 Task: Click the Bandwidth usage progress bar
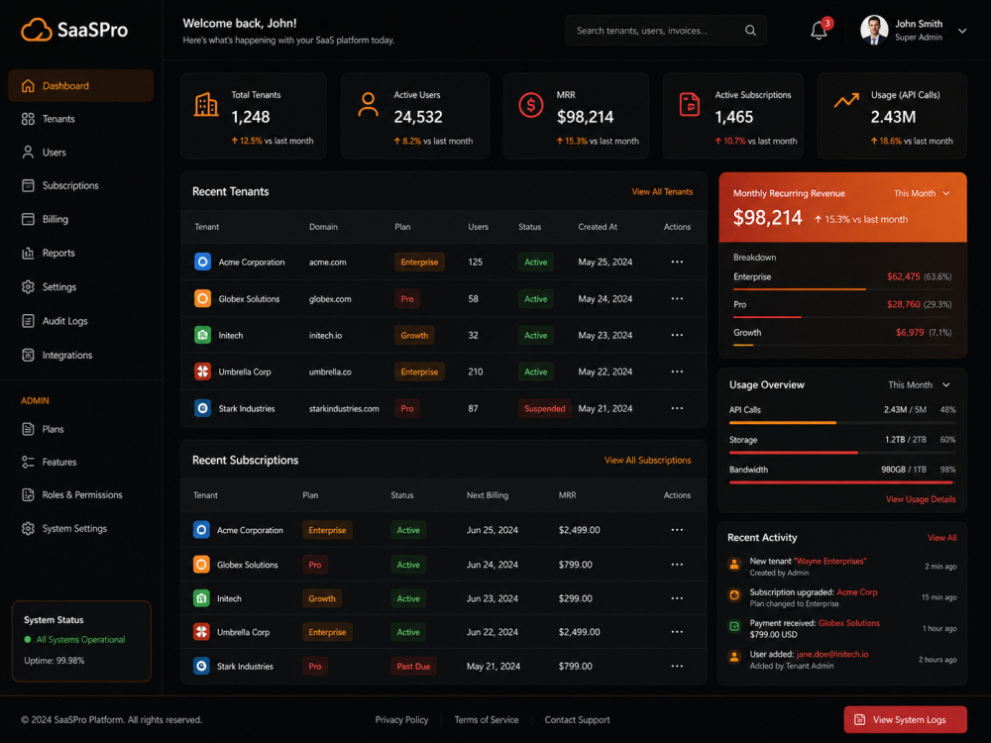[x=841, y=482]
